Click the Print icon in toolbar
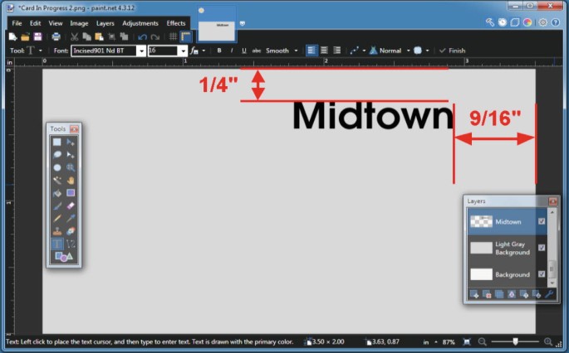Image resolution: width=569 pixels, height=353 pixels. click(x=56, y=36)
